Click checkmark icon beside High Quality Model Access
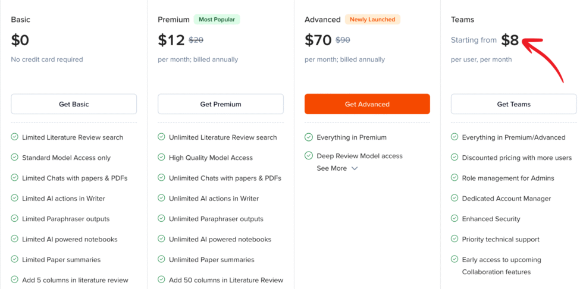The height and width of the screenshot is (289, 583). [x=161, y=158]
